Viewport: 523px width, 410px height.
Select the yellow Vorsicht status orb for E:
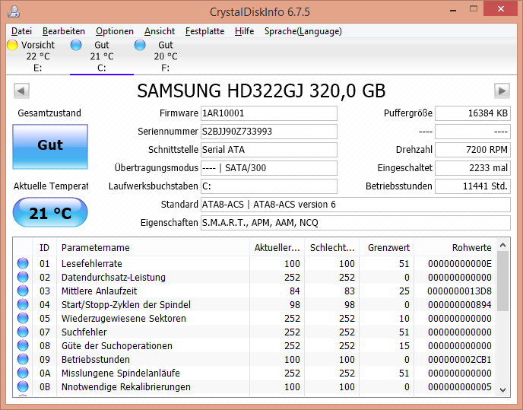(x=12, y=45)
